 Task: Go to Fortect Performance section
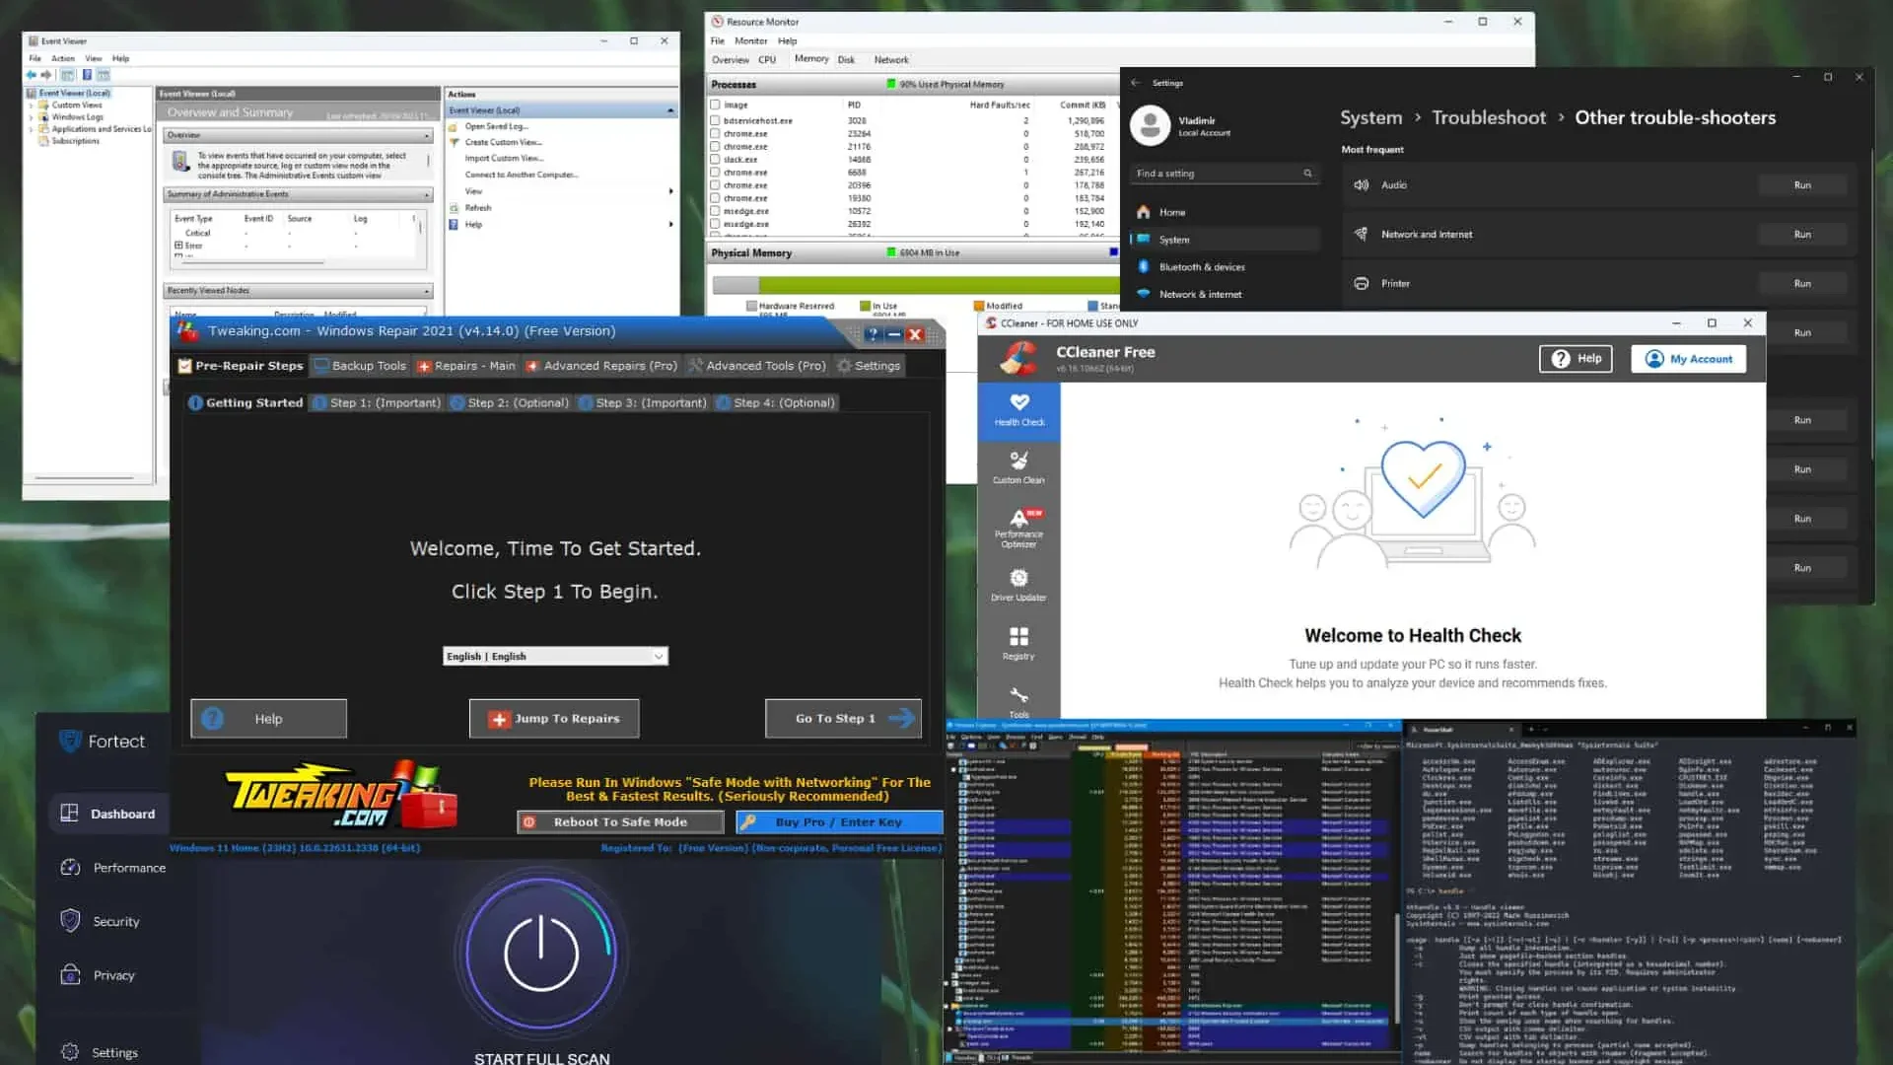click(x=113, y=868)
